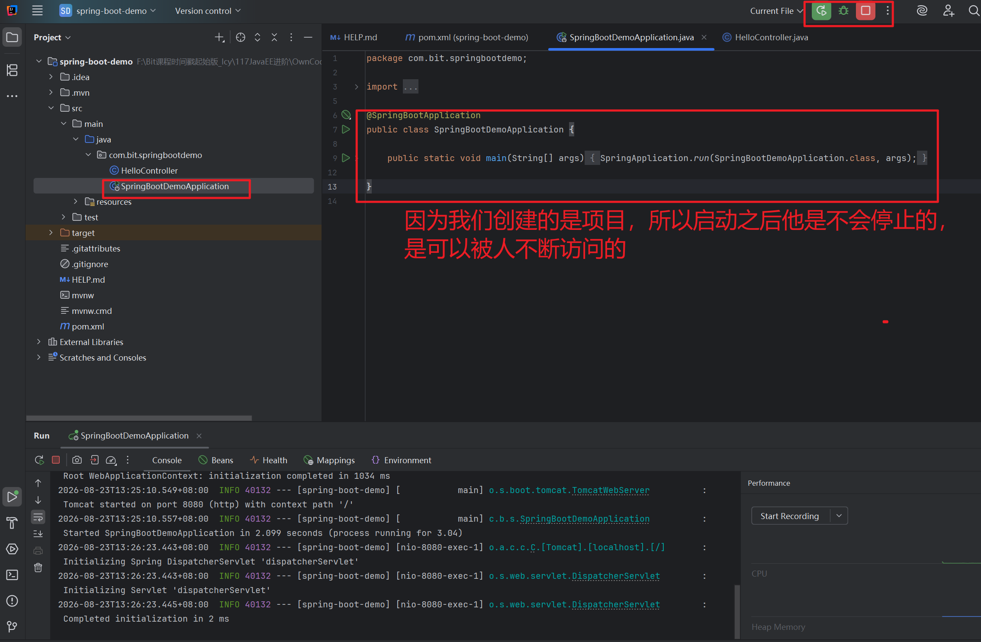Open the Run tool window sidebar icon
This screenshot has height=642, width=981.
12,497
